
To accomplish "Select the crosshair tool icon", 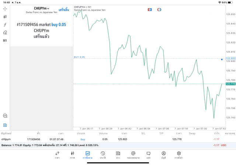I will (5, 9).
